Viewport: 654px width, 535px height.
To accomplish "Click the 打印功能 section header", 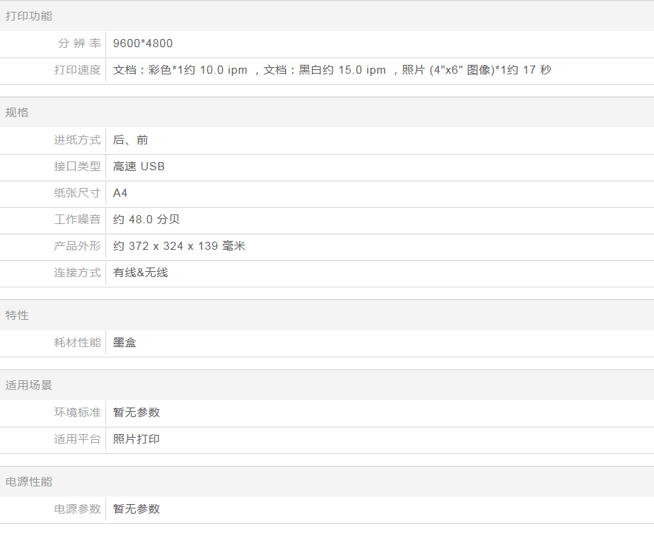I will coord(29,15).
